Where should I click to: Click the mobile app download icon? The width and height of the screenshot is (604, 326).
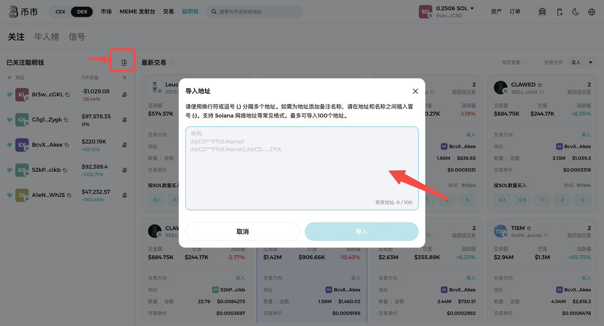pos(559,12)
